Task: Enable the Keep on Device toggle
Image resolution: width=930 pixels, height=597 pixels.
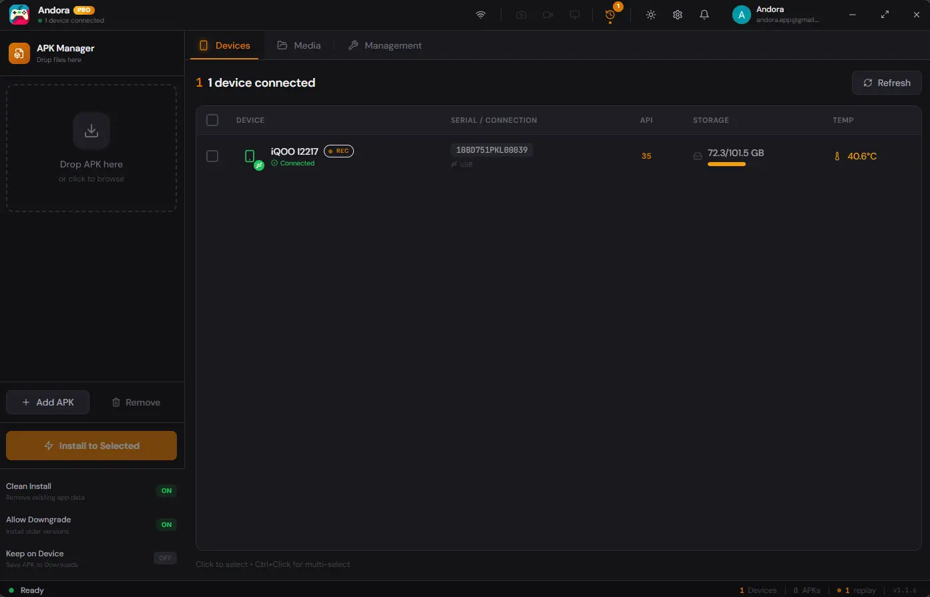Action: [x=166, y=558]
